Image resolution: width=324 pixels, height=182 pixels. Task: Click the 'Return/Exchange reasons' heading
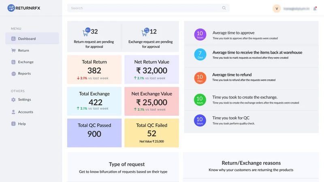[251, 163]
